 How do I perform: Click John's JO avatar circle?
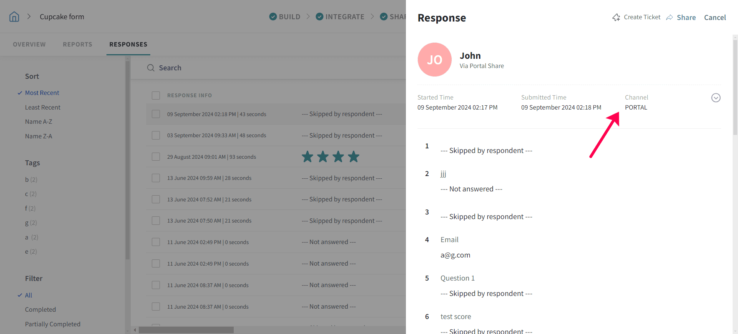pyautogui.click(x=434, y=60)
